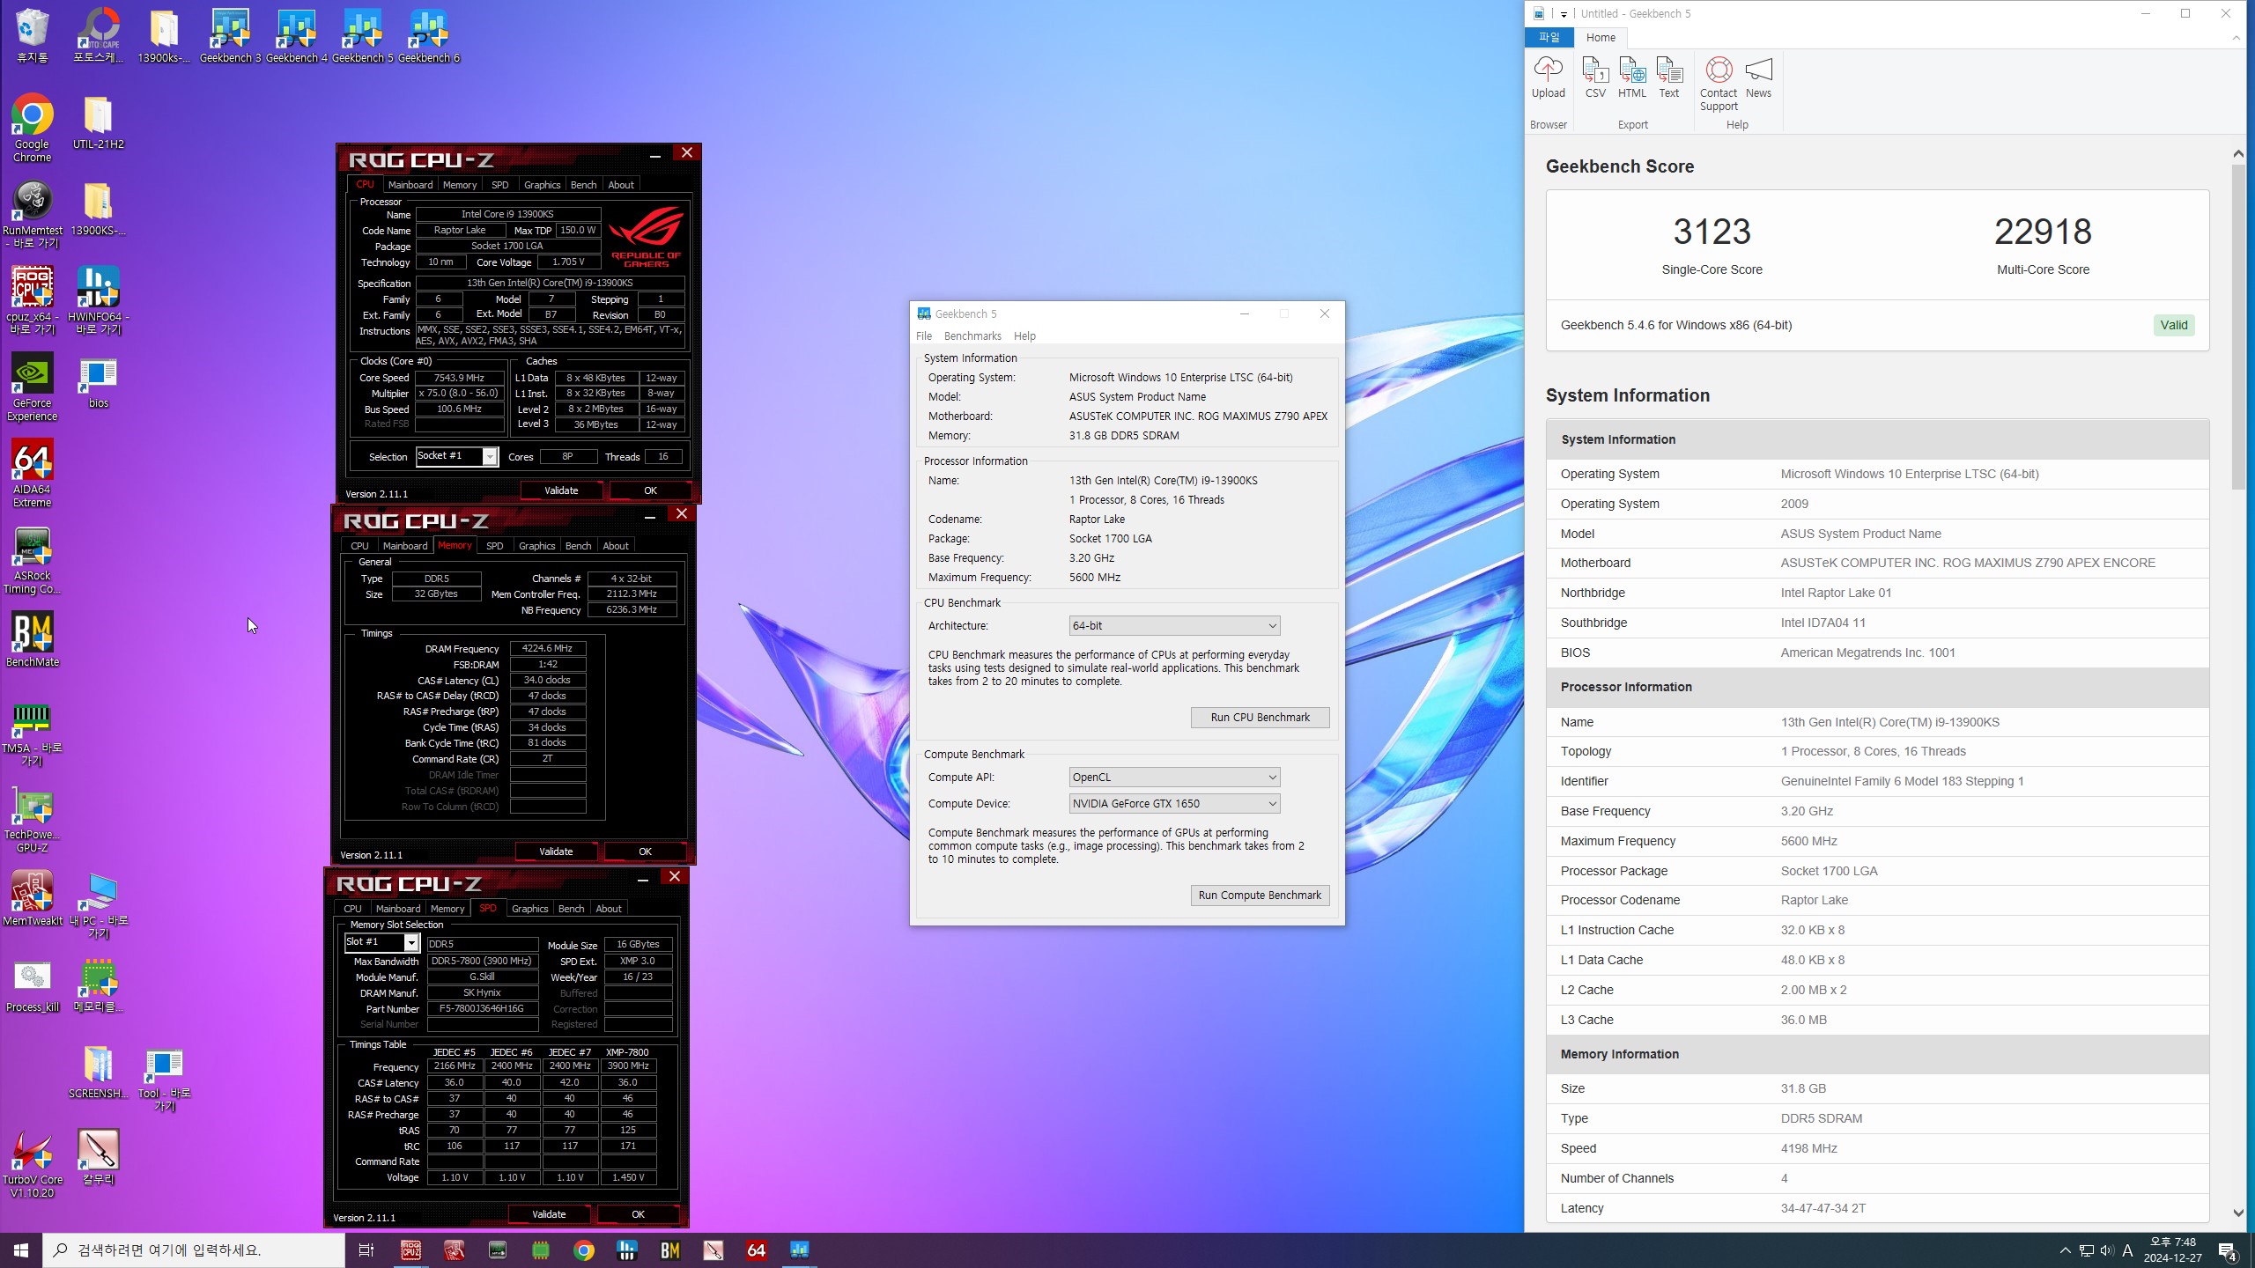The width and height of the screenshot is (2255, 1268).
Task: Open the notification center icon
Action: coord(2228,1250)
